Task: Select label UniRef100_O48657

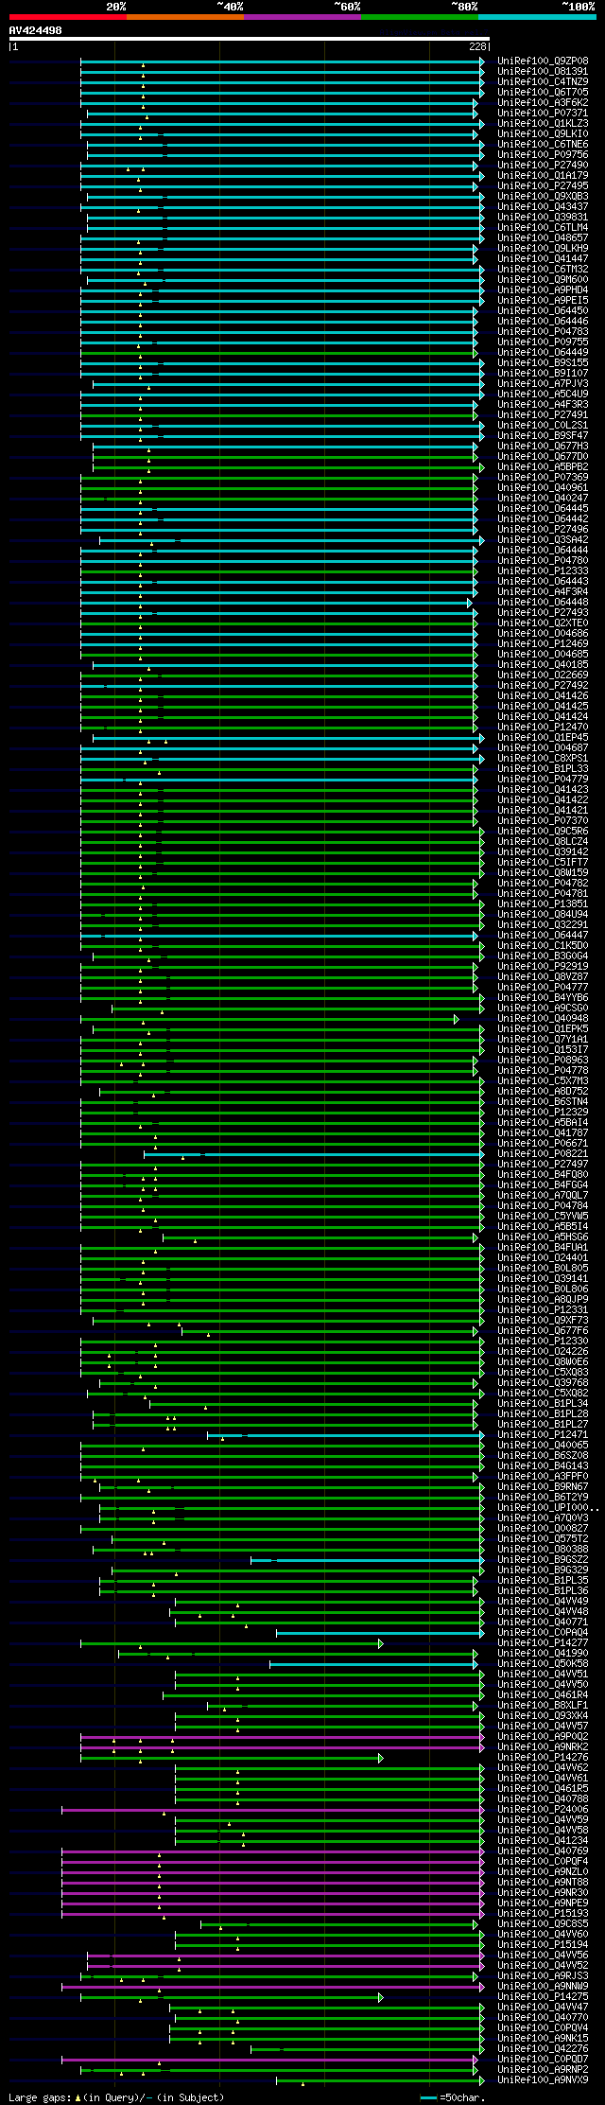Action: click(x=543, y=237)
